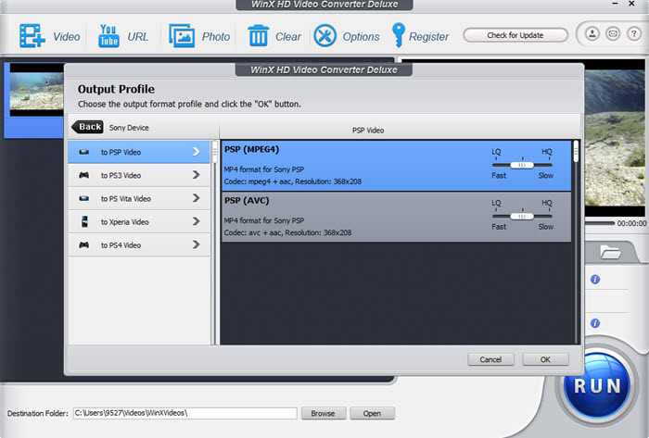Click the PSP device icon beside to PSP Video
The image size is (649, 438).
click(x=84, y=152)
